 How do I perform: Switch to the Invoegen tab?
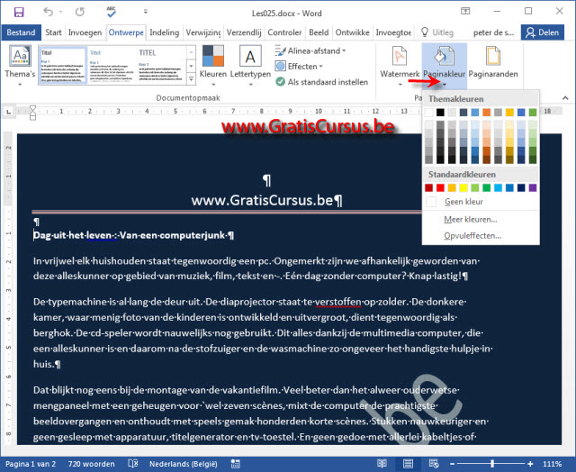(x=85, y=32)
